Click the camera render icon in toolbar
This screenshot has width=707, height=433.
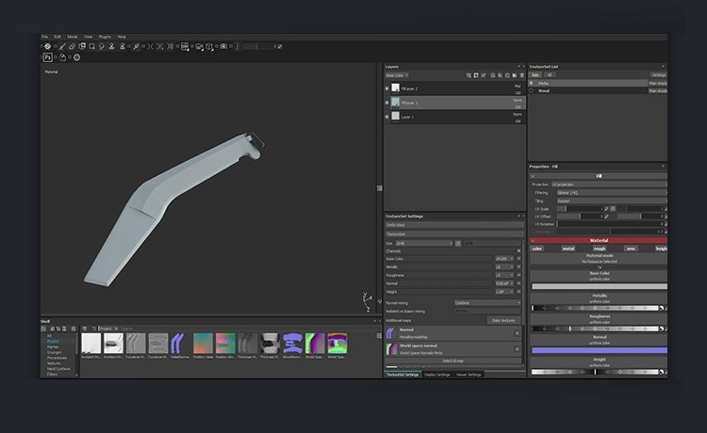223,46
